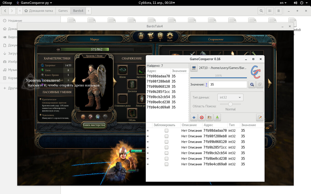Click the Обзор activities menu
Viewport: 311px width, 194px height.
(x=7, y=3)
